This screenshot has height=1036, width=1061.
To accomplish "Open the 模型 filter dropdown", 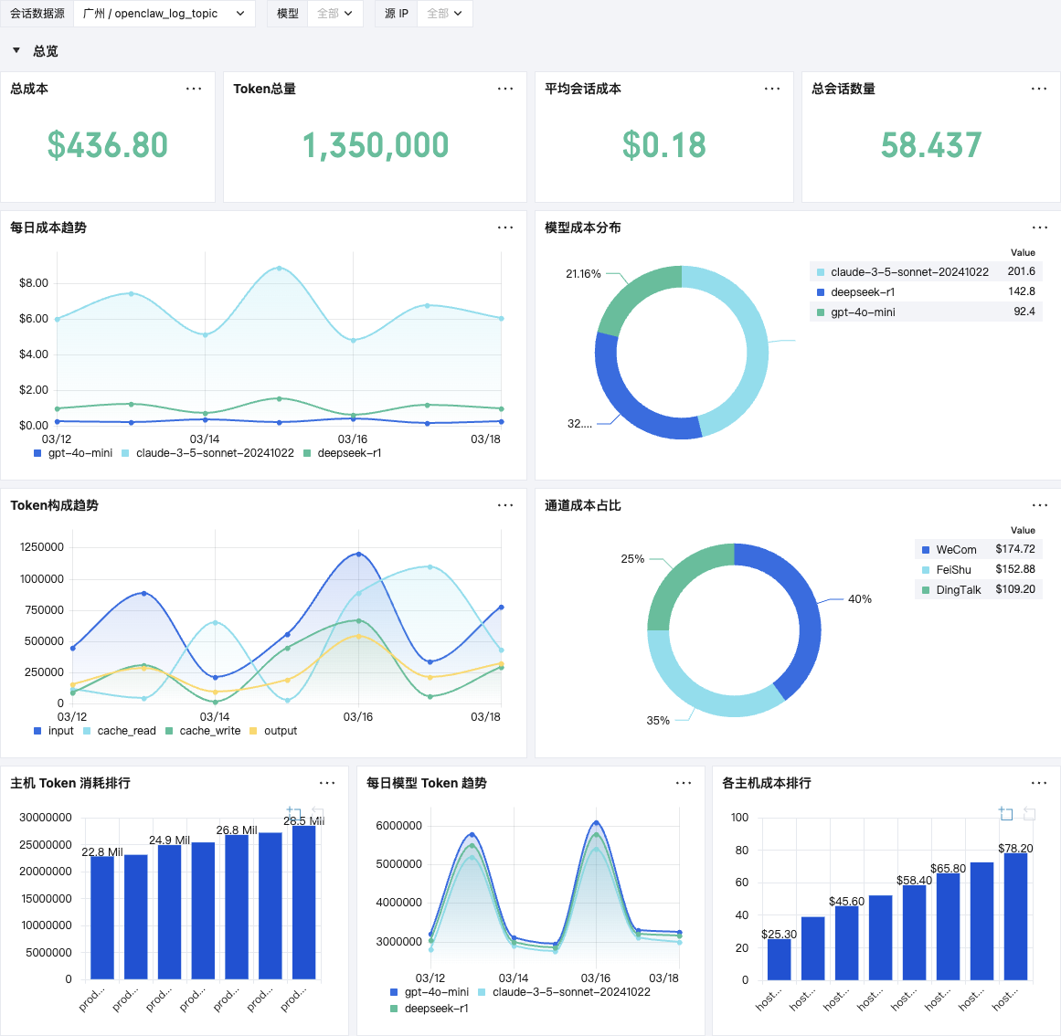I will tap(335, 14).
